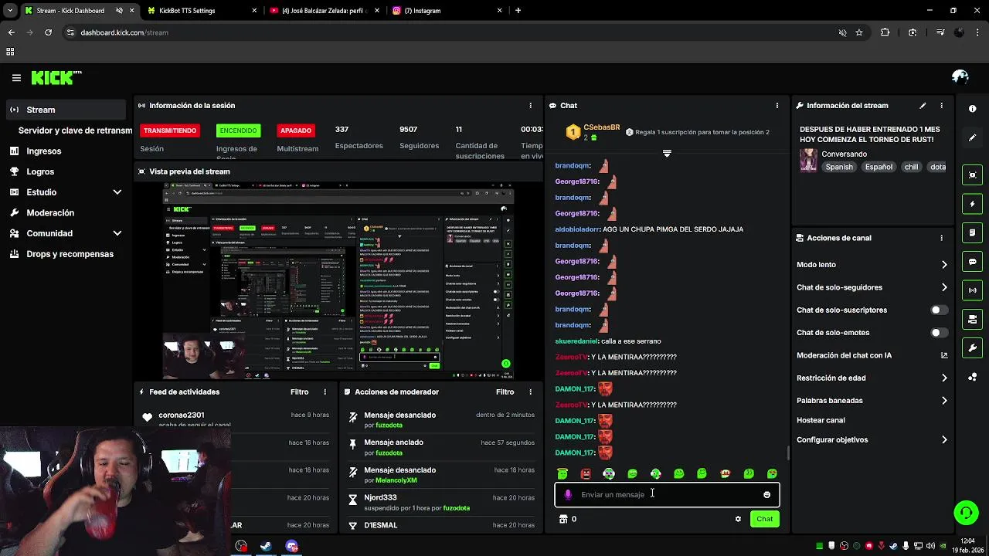The width and height of the screenshot is (989, 556).
Task: Switch to the Instagram browser tab
Action: [444, 11]
